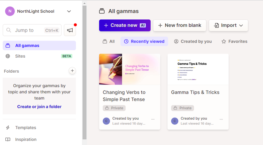The image size is (263, 145).
Task: Open Templates with the lightning icon
Action: [39, 128]
